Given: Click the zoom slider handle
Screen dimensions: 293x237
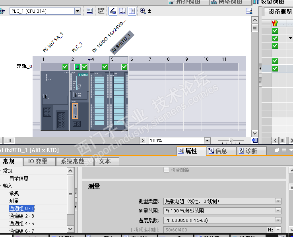Looking at the screenshot, I should click(231, 141).
